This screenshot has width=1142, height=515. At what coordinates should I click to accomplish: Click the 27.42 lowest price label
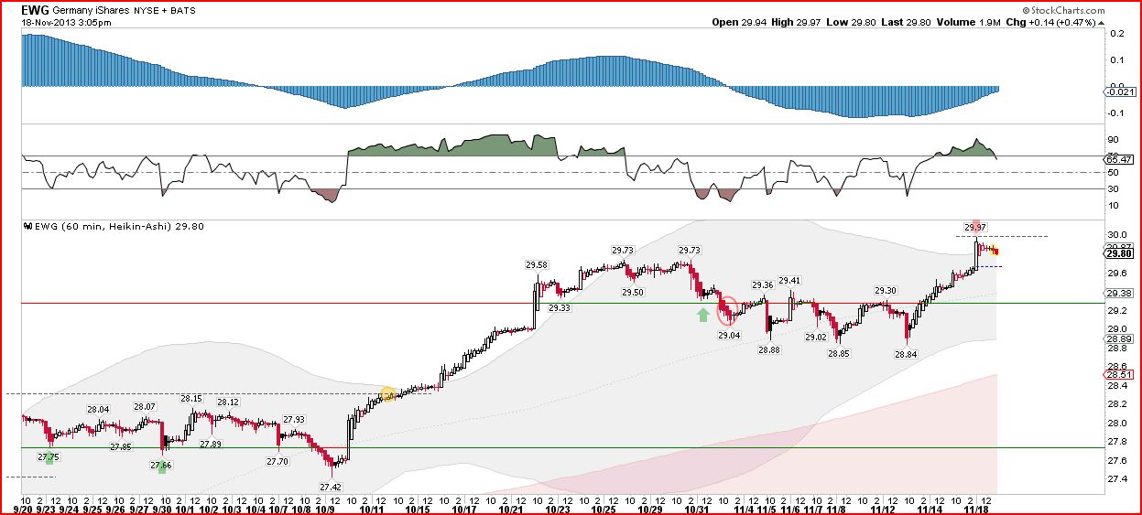click(x=331, y=488)
